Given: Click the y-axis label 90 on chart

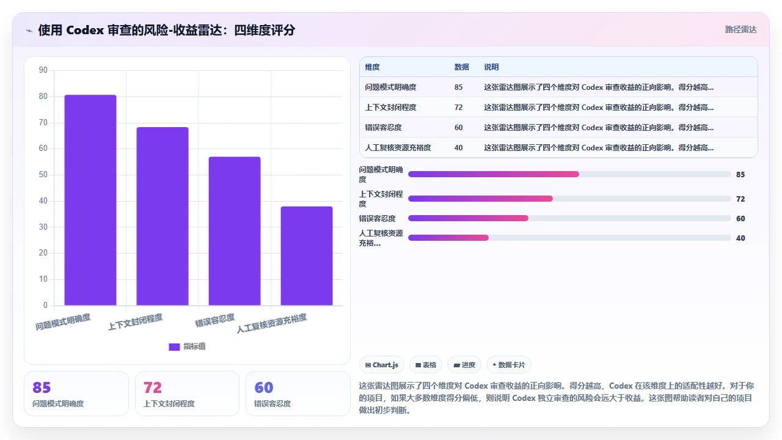Looking at the screenshot, I should (x=43, y=70).
